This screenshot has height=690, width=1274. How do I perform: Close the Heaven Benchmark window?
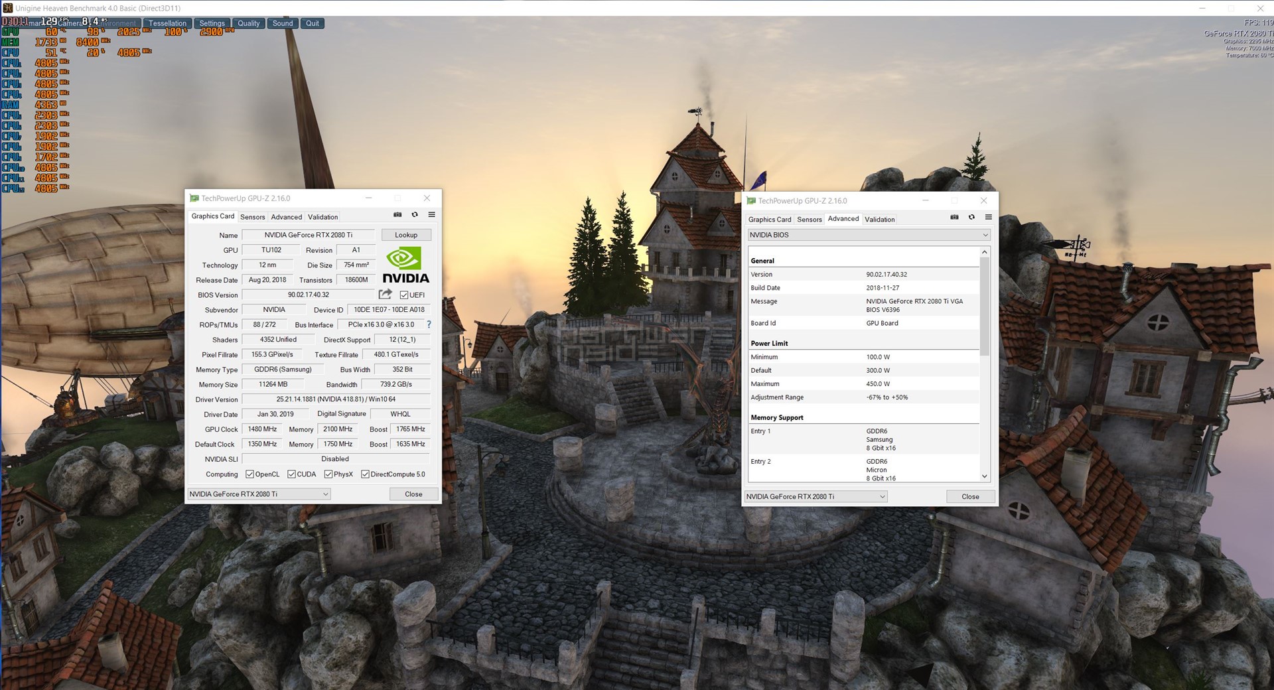point(1260,8)
